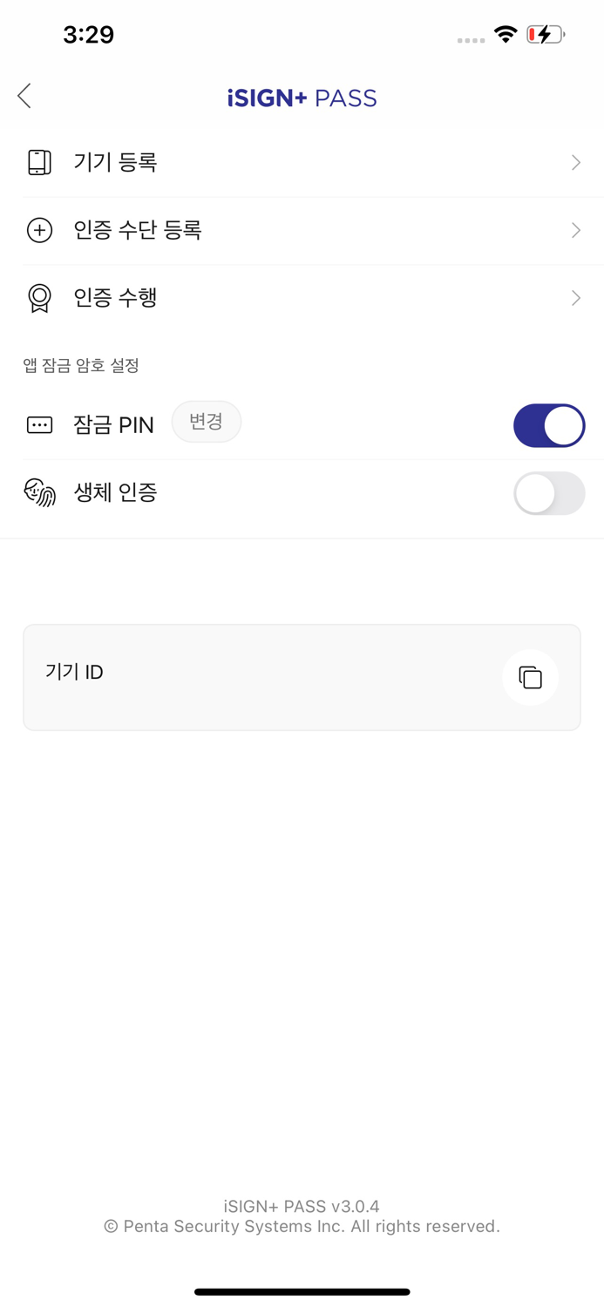Disable the 잠금 PIN toggle
Image resolution: width=604 pixels, height=1307 pixels.
[549, 425]
